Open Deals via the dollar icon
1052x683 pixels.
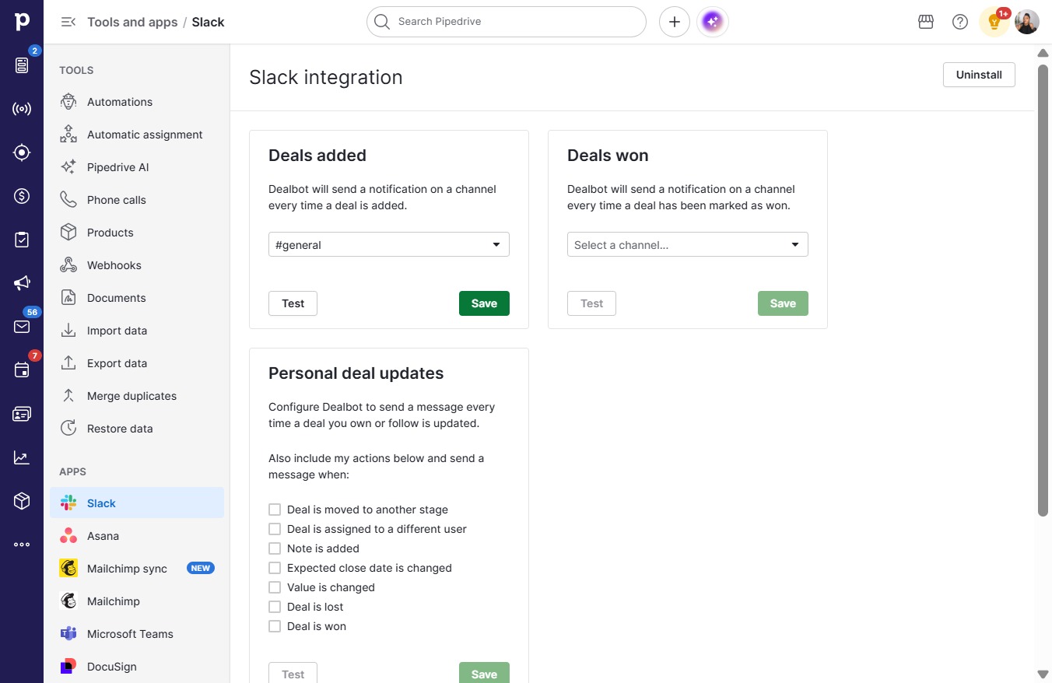click(x=22, y=196)
